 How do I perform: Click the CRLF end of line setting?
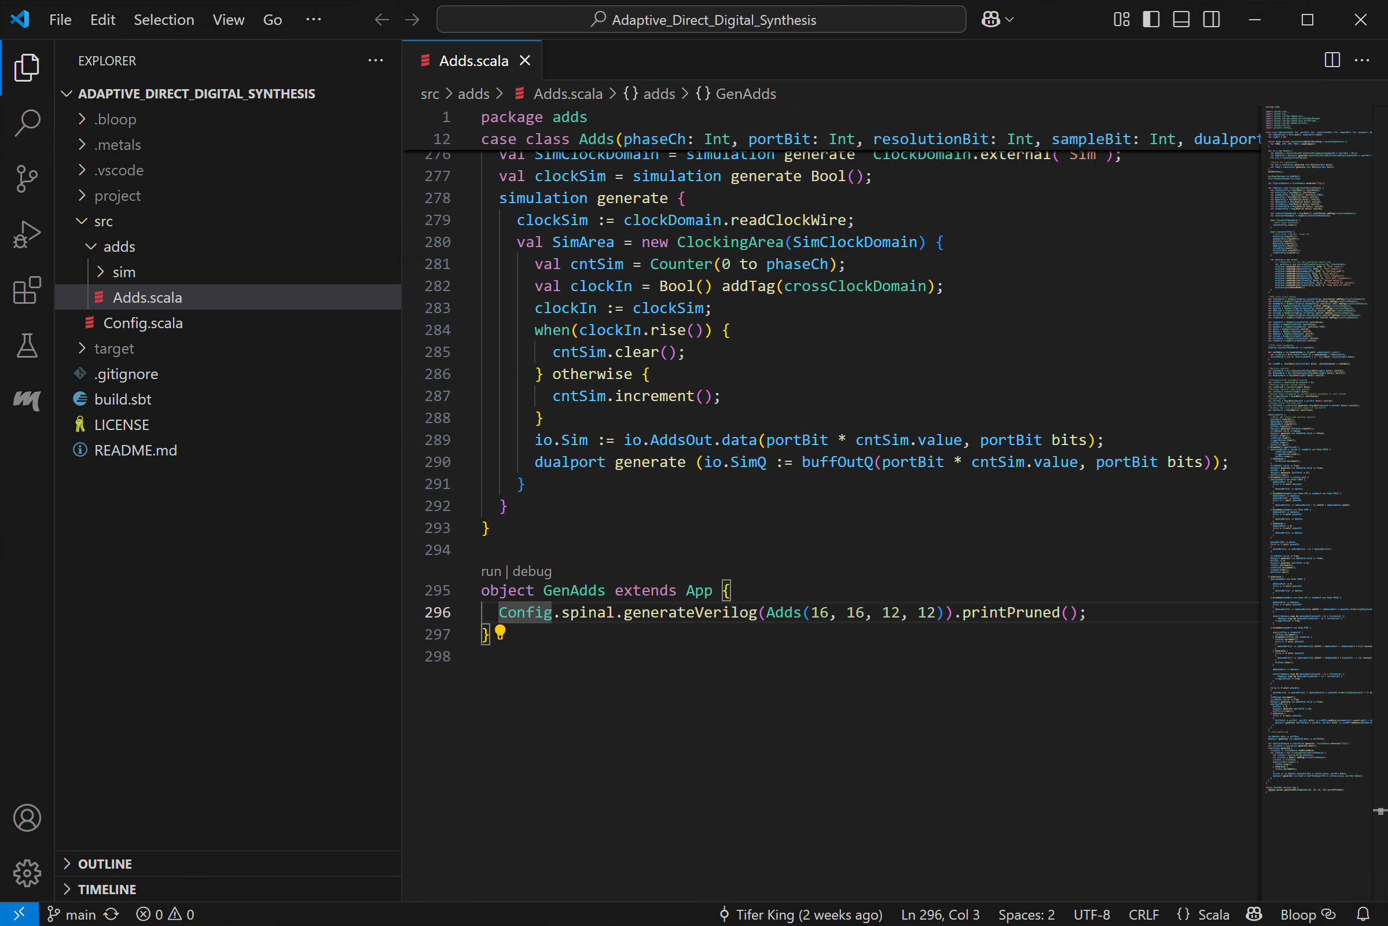point(1144,914)
